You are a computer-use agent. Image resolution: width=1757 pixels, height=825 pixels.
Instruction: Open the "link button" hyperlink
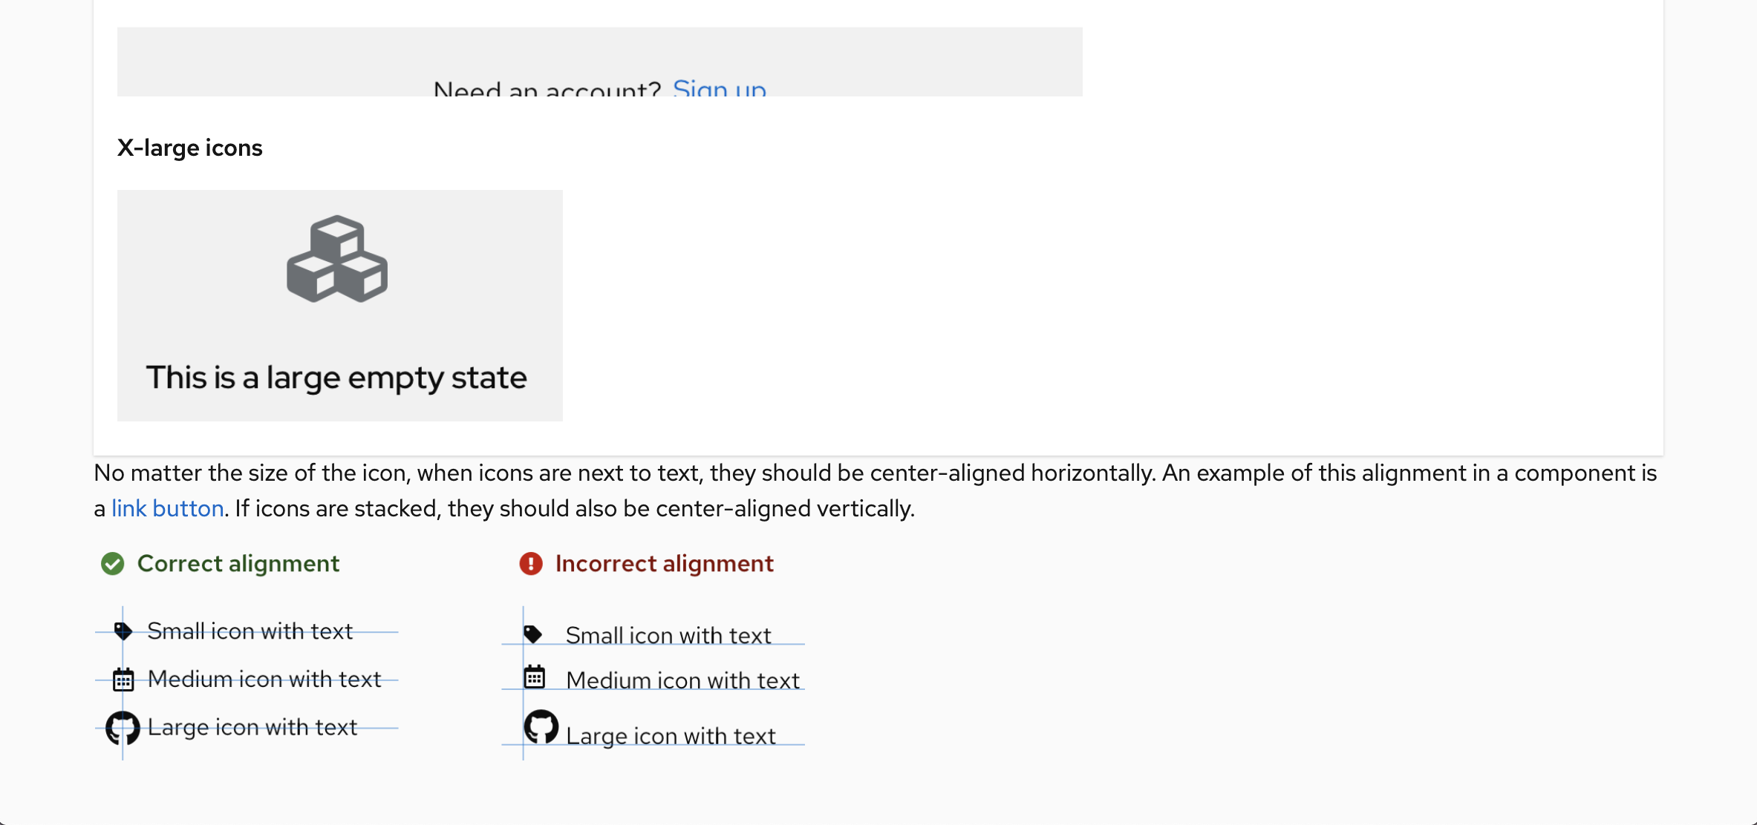coord(168,508)
